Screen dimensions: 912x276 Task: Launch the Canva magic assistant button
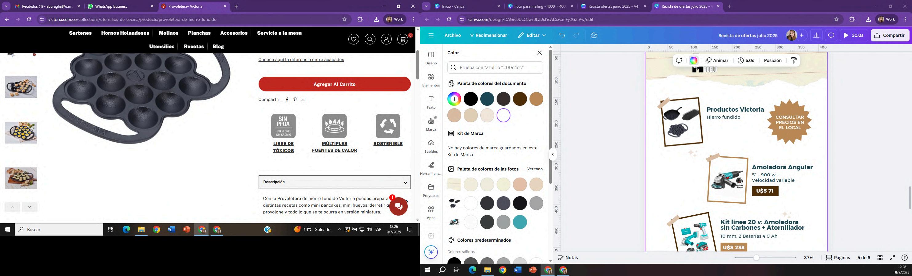pos(431,252)
